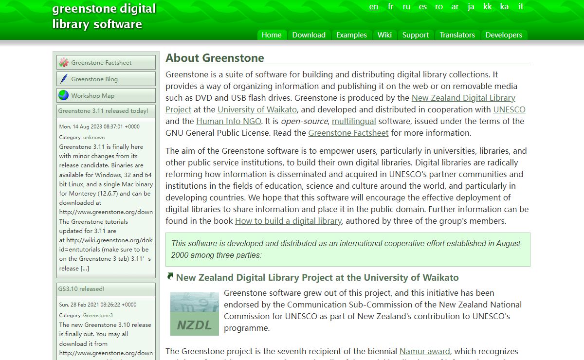Click the 'unknown' category link

(x=94, y=138)
